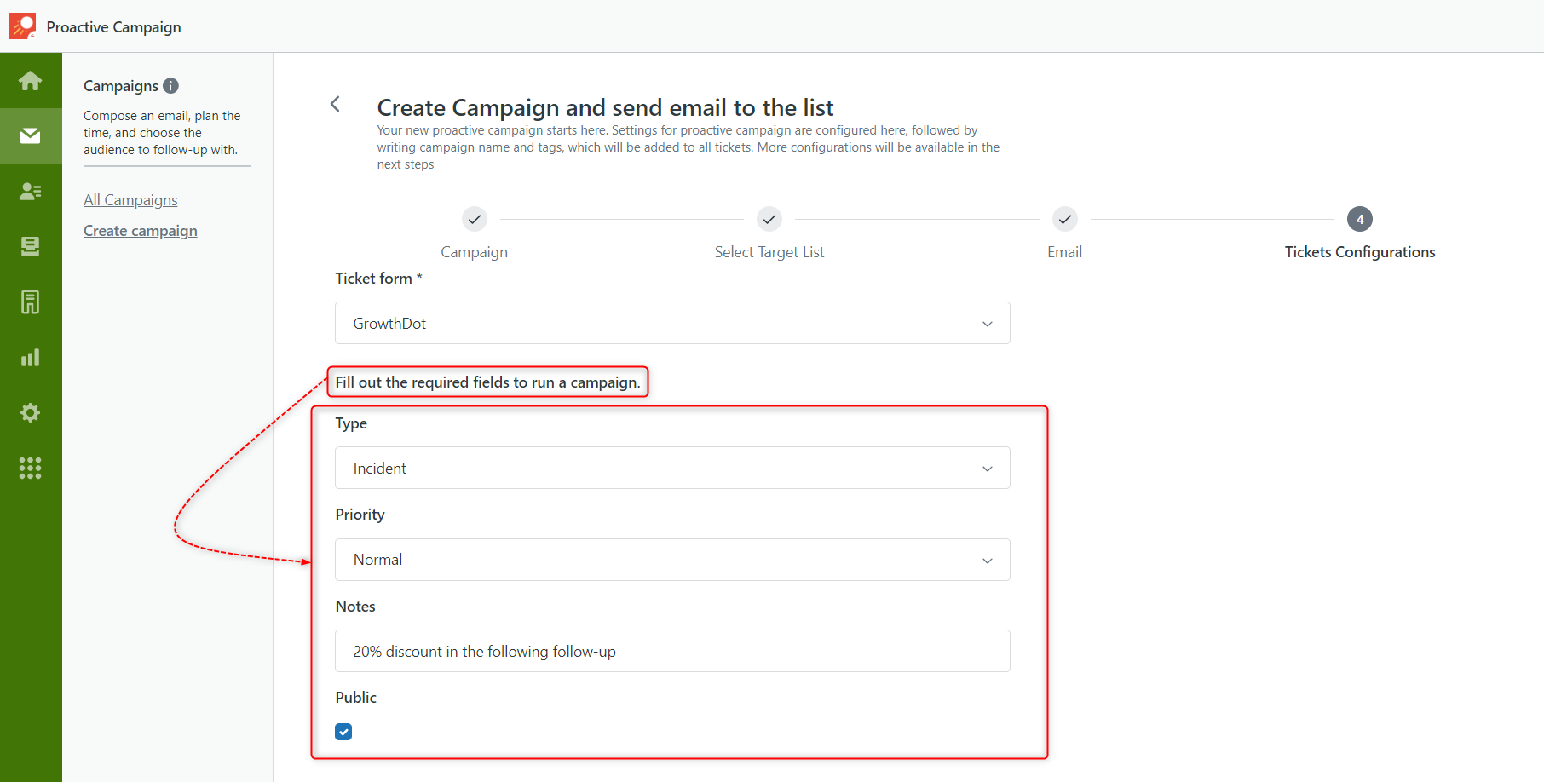The width and height of the screenshot is (1544, 782).
Task: Open the Home icon in sidebar
Action: pos(31,81)
